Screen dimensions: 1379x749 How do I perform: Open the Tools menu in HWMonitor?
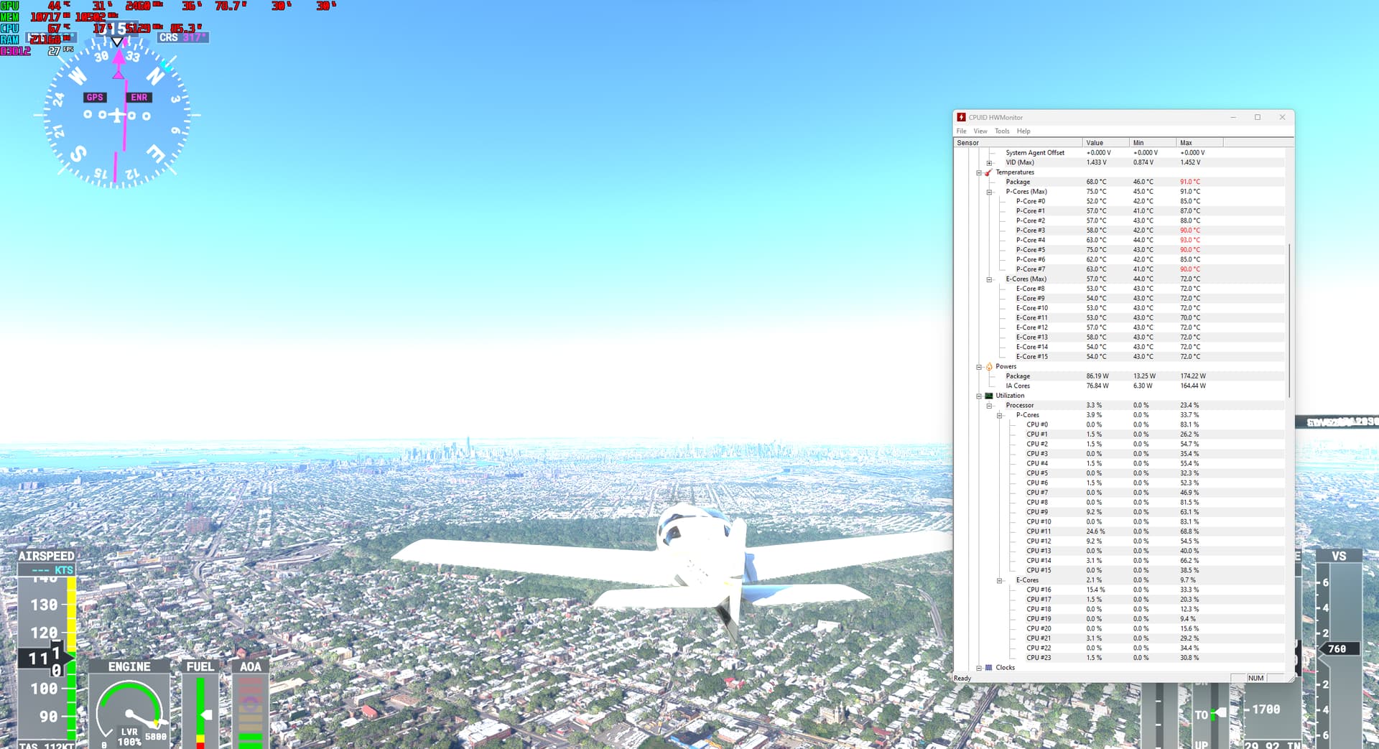[1002, 131]
